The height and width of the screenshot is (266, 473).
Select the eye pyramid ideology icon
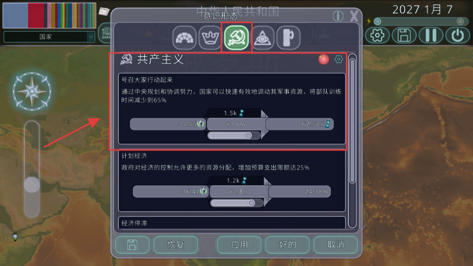pos(263,38)
